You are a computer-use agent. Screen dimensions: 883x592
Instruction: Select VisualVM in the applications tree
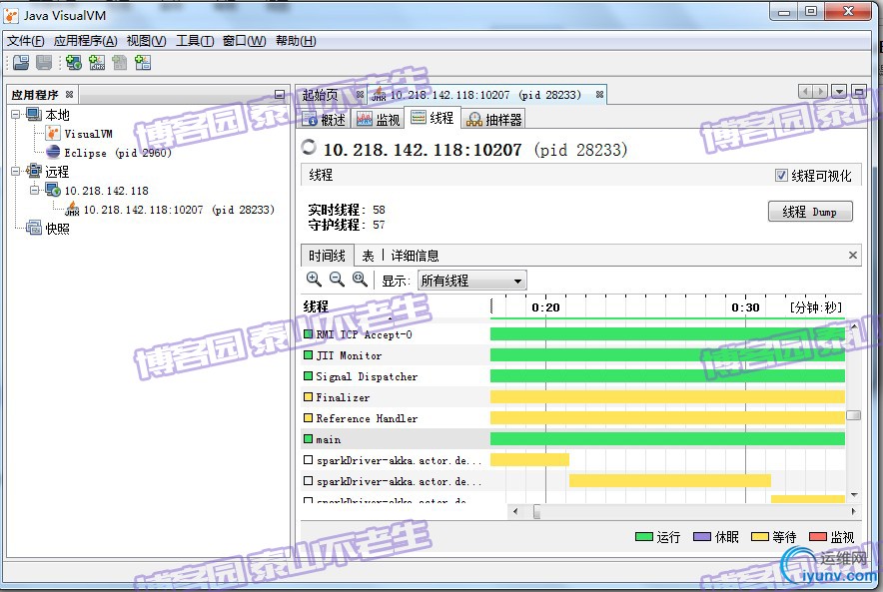[88, 134]
